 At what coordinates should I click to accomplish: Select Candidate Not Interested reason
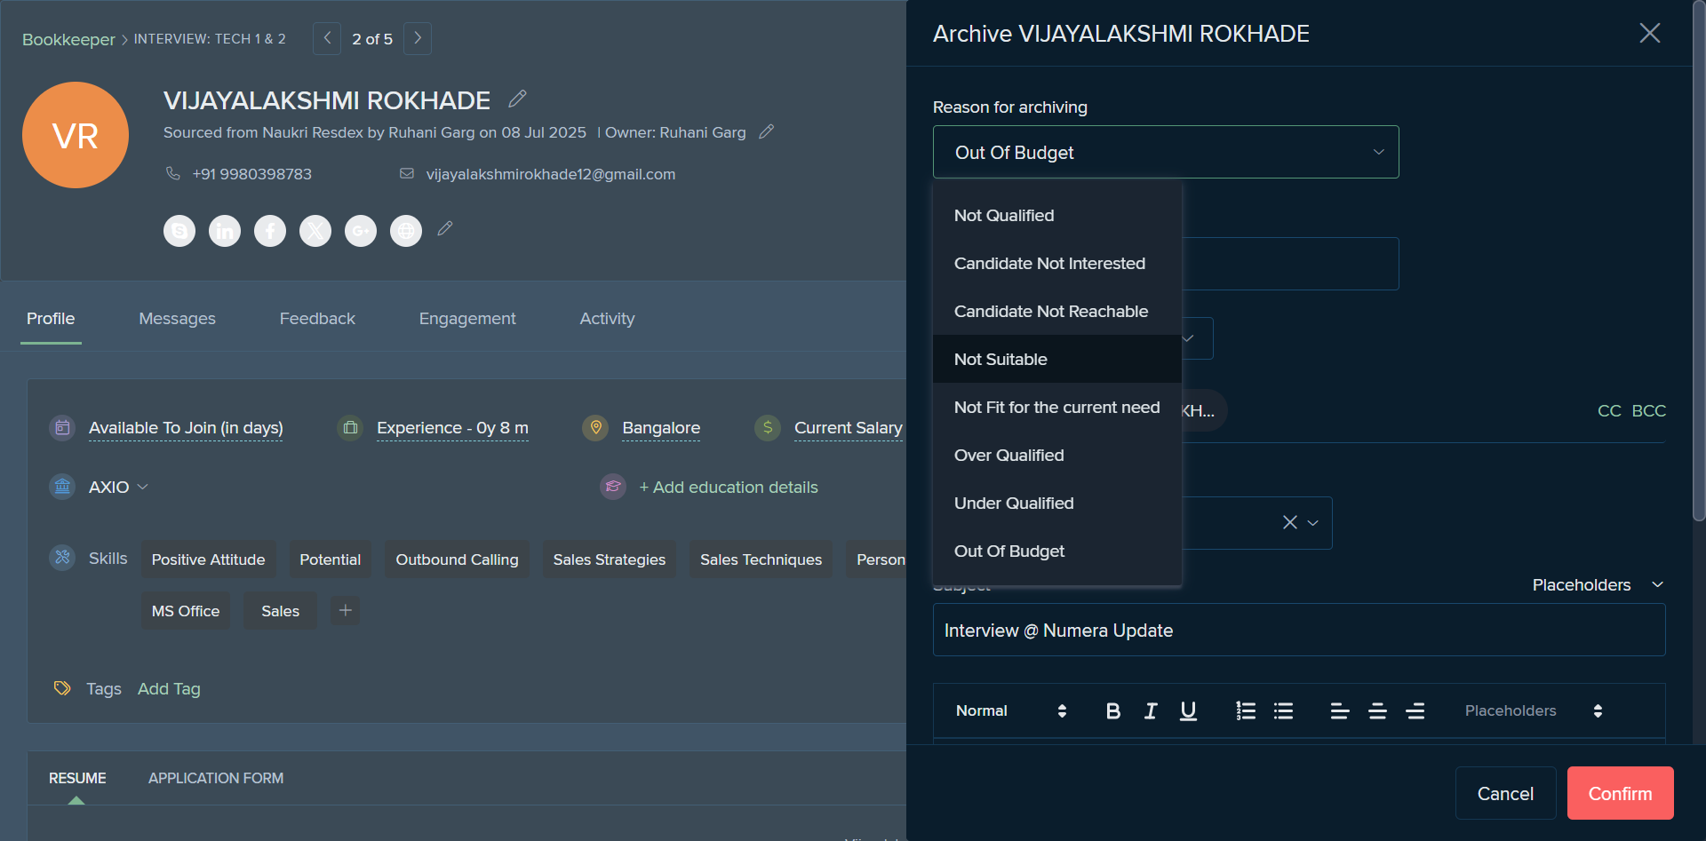click(x=1057, y=263)
